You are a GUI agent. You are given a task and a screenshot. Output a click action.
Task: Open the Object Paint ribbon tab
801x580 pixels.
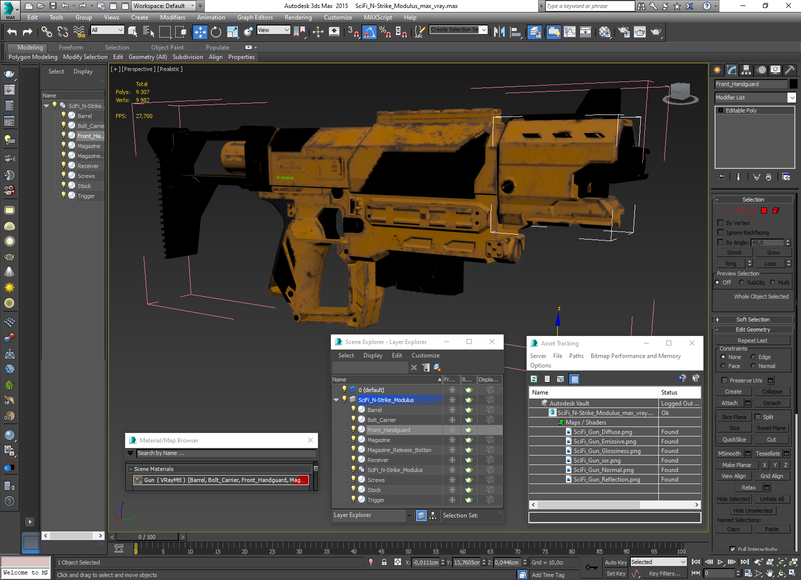tap(167, 47)
